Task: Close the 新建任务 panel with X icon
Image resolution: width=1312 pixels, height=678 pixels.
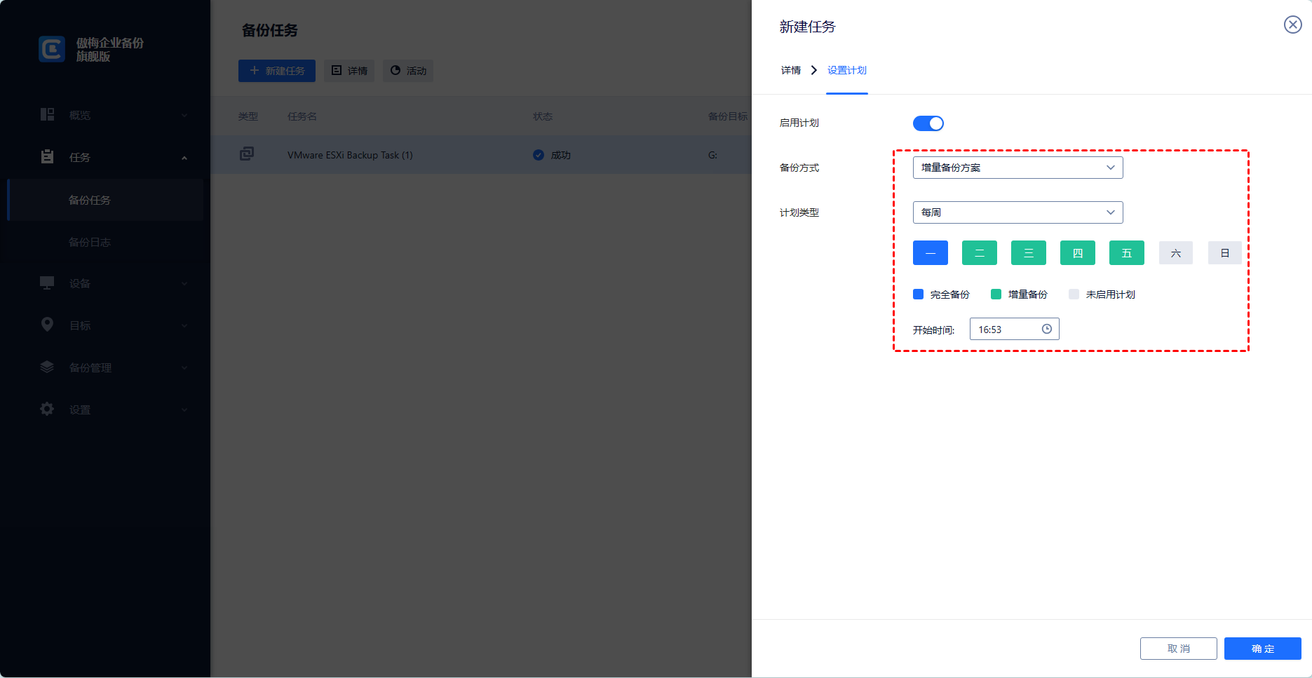Action: pyautogui.click(x=1292, y=25)
